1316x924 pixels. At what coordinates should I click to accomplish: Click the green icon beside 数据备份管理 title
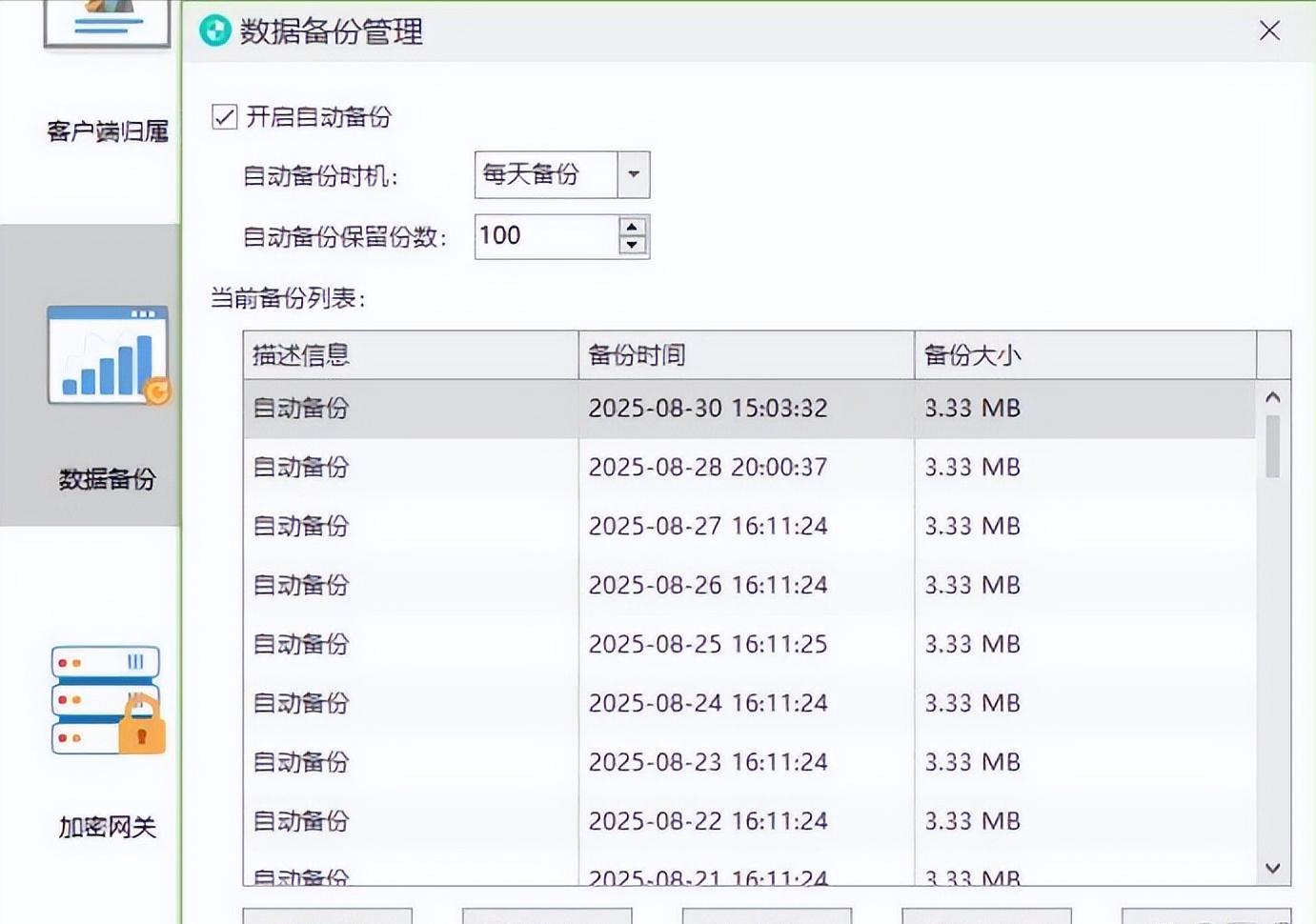pos(215,30)
